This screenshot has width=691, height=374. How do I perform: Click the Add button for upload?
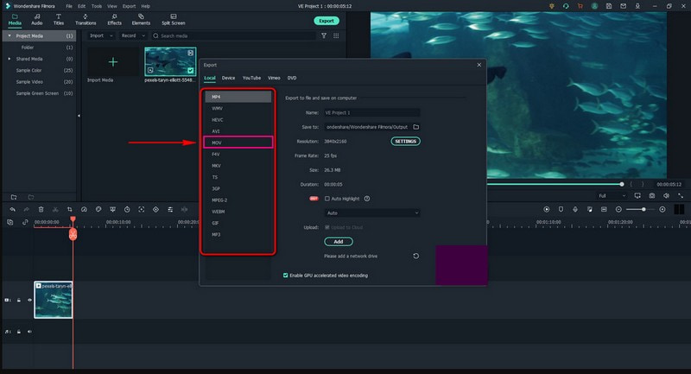[x=339, y=241]
